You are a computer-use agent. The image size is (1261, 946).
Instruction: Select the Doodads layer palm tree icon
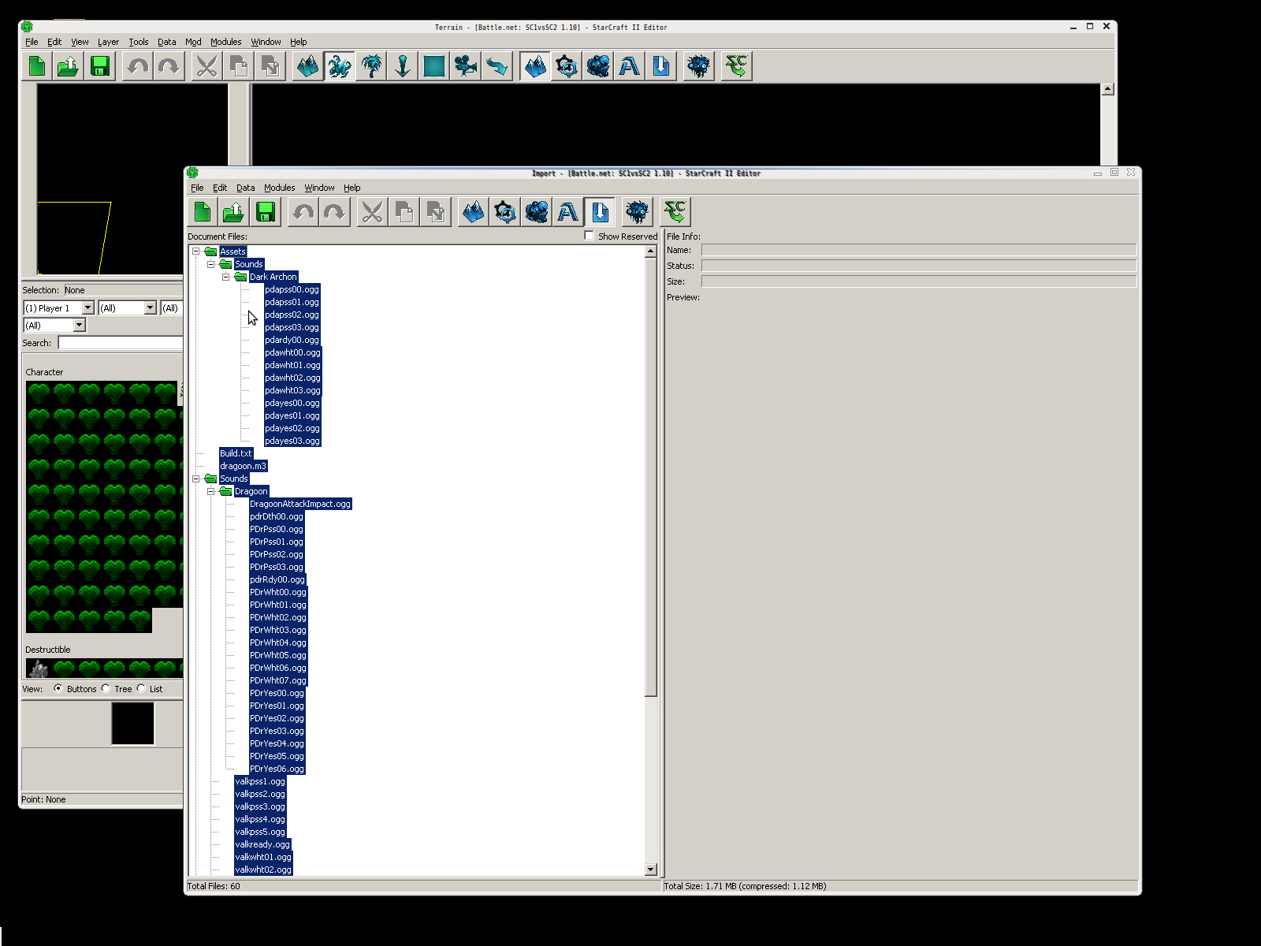pyautogui.click(x=371, y=66)
